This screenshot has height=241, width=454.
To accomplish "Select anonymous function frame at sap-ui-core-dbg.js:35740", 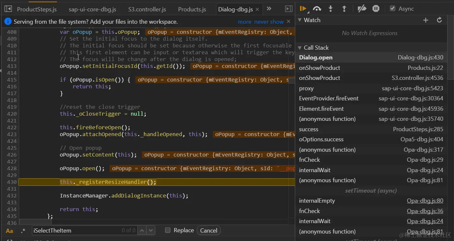I will click(x=371, y=119).
